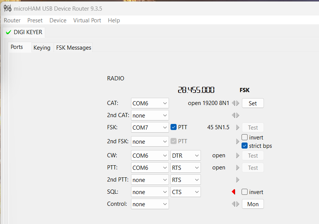This screenshot has height=224, width=319.
Task: Click the FSK row activity arrow indicator
Action: pyautogui.click(x=238, y=128)
